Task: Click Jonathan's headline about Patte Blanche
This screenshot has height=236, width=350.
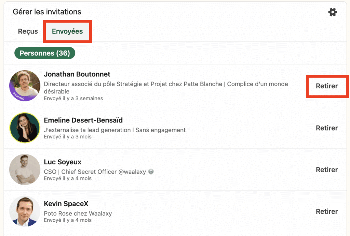Action: tap(166, 84)
